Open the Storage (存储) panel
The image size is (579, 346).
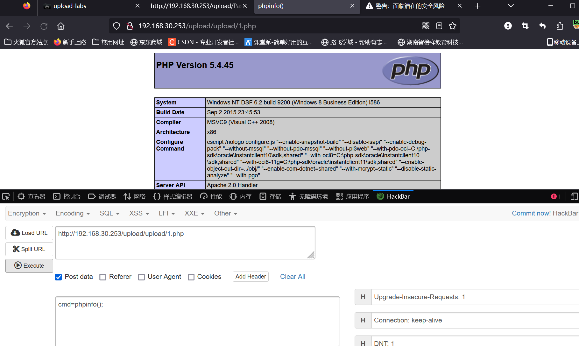[x=270, y=197]
